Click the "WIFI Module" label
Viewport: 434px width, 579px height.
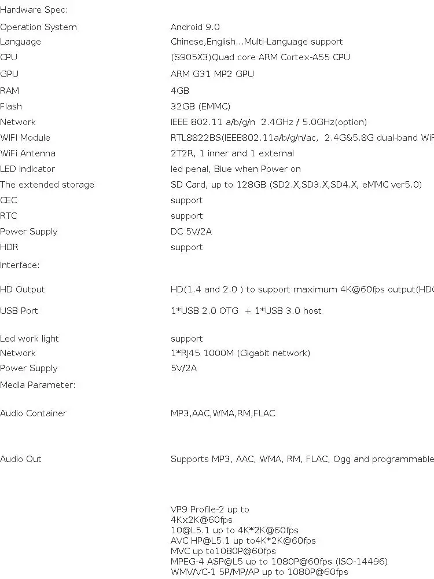[25, 138]
